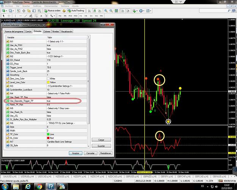Zoom in on the chart
The height and width of the screenshot is (190, 237).
(x=106, y=11)
